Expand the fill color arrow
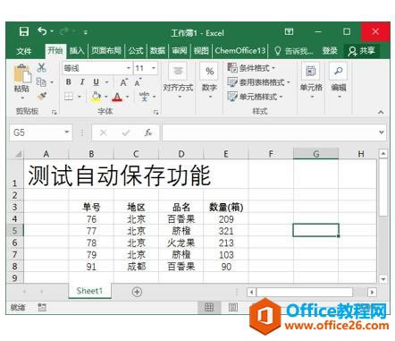This screenshot has width=395, height=341. (105, 97)
